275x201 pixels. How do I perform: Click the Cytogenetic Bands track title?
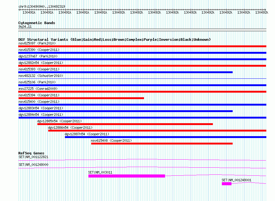37,23
